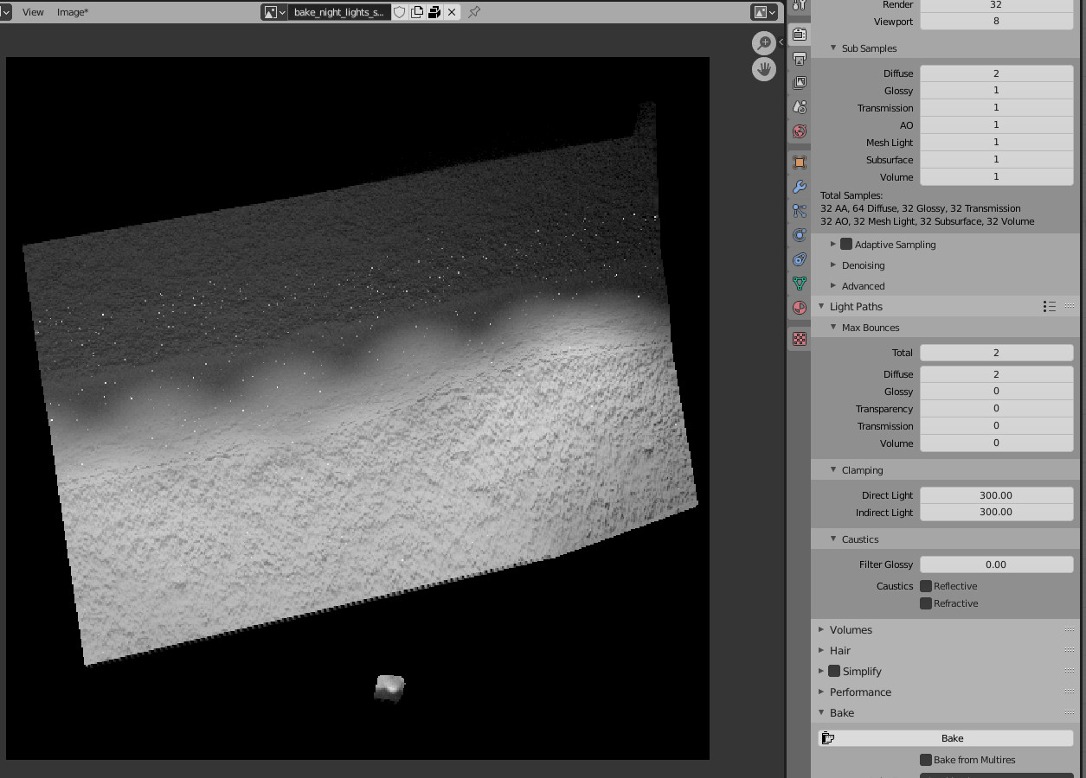
Task: Click the Viewport samples field
Action: point(997,21)
